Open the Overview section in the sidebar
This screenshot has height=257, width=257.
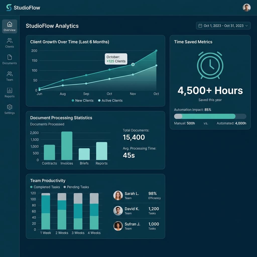pyautogui.click(x=9, y=26)
